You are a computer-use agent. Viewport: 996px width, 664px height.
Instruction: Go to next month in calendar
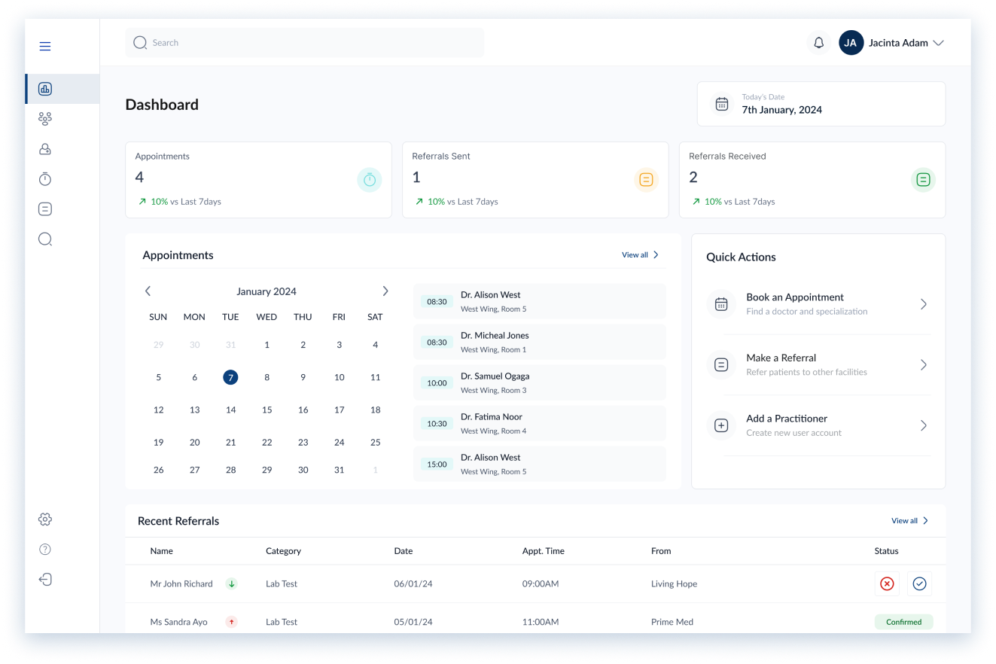385,291
